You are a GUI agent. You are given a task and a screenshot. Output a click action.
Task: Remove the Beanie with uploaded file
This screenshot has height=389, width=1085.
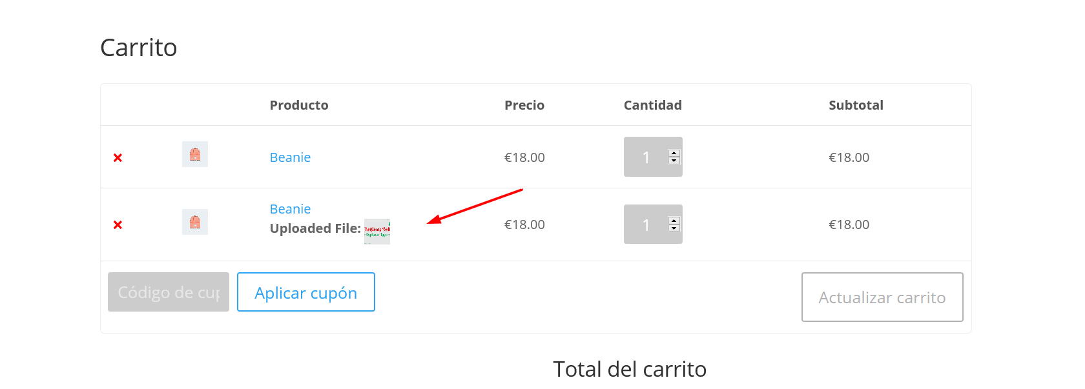pos(118,224)
